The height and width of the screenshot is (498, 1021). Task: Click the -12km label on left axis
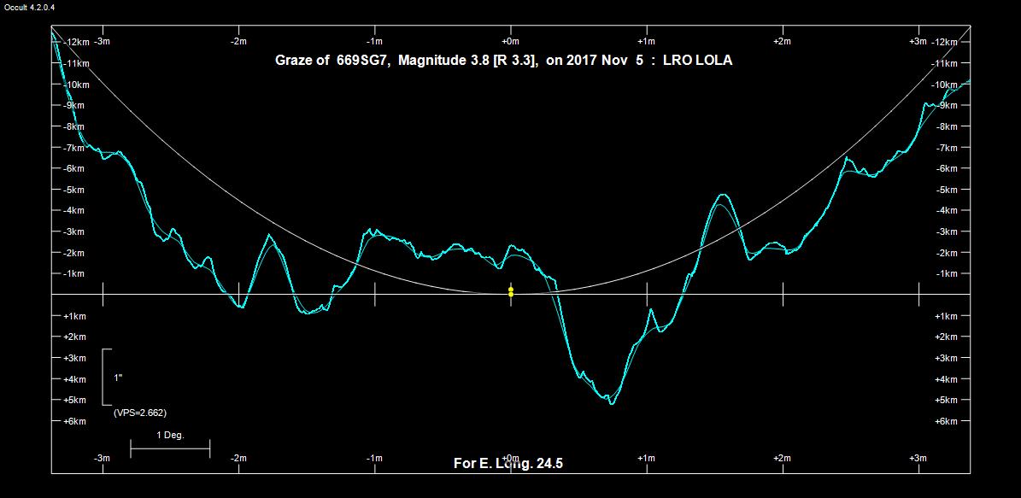coord(76,43)
